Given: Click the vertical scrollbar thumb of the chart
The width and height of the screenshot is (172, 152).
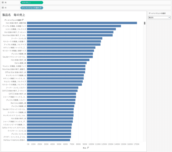Looking at the screenshot, I should 145,23.
